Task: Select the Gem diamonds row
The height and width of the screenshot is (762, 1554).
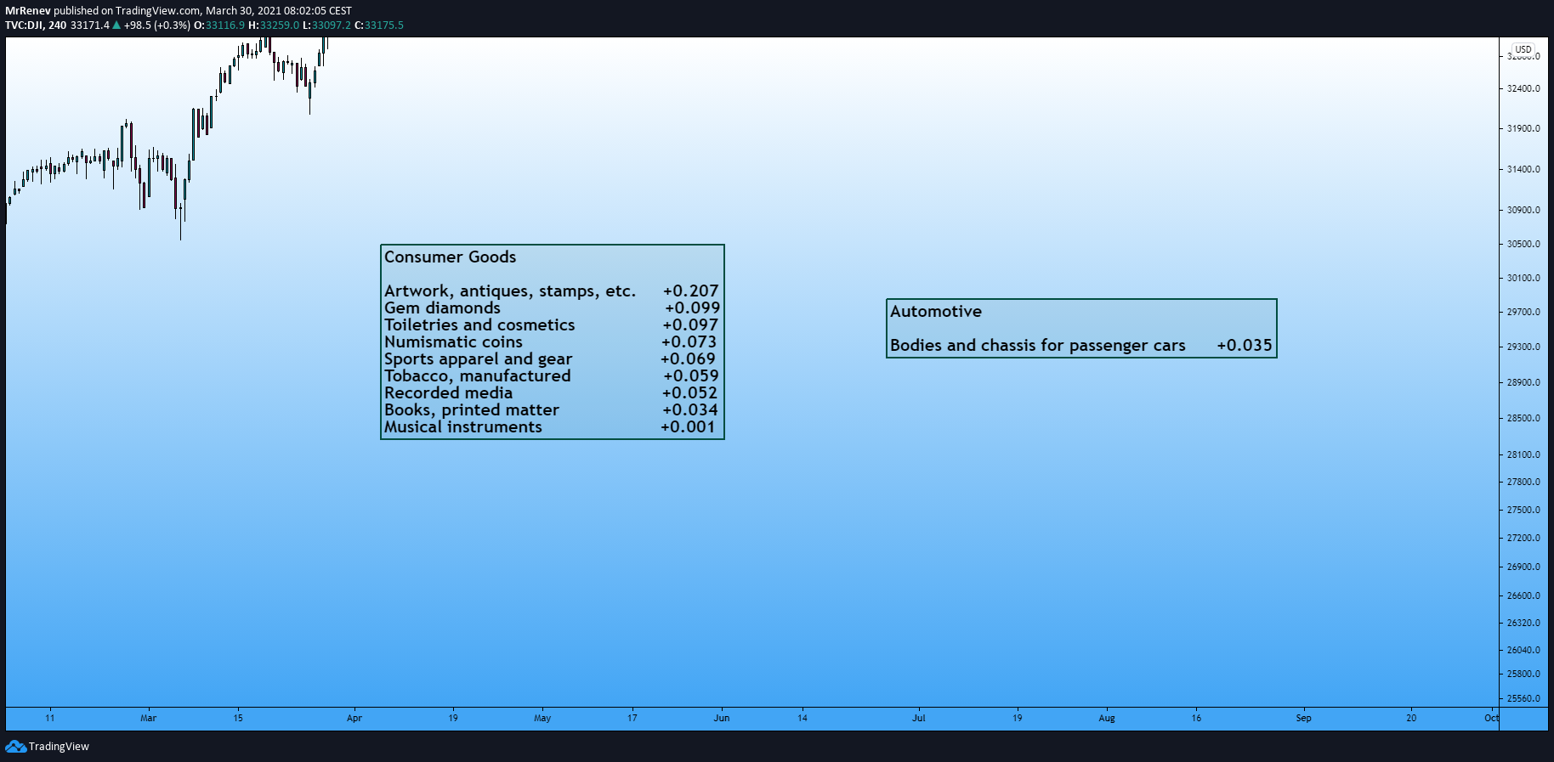Action: (x=551, y=308)
